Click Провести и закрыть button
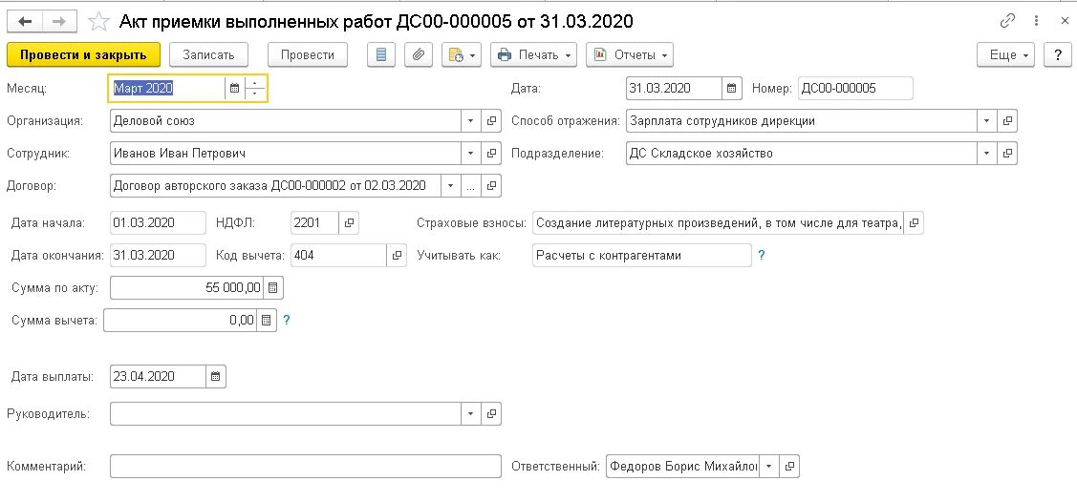This screenshot has height=502, width=1077. point(83,55)
